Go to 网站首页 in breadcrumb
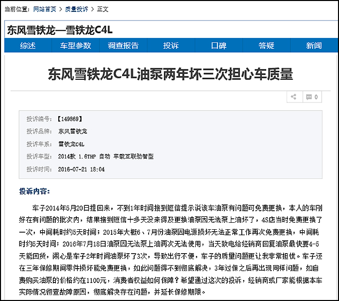The height and width of the screenshot is (301, 339). [45, 9]
